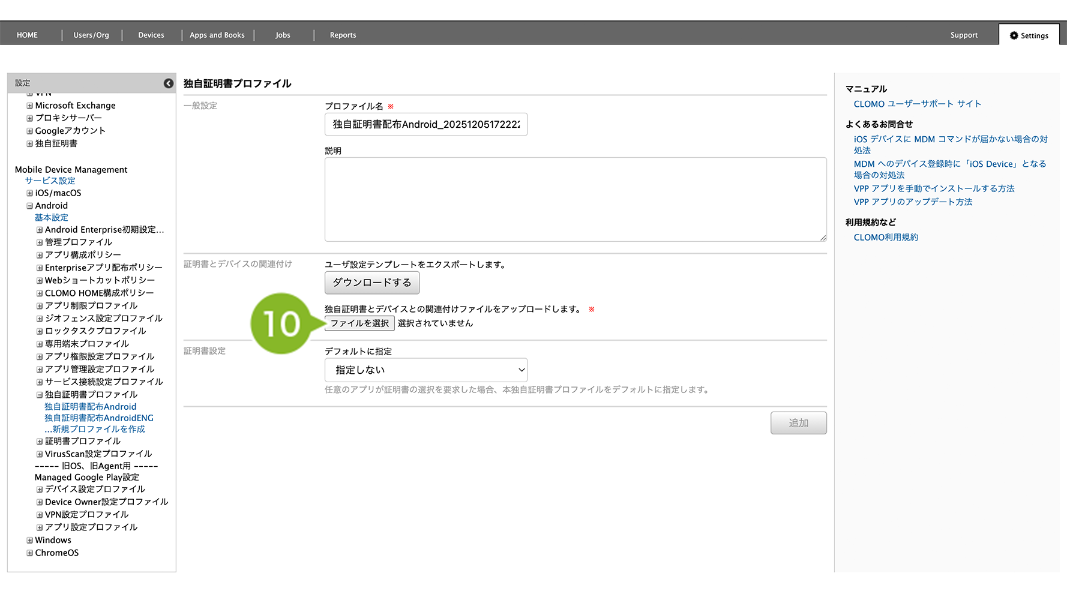The height and width of the screenshot is (600, 1067).
Task: Expand the Microsoft Exchange tree node
Action: (x=29, y=106)
